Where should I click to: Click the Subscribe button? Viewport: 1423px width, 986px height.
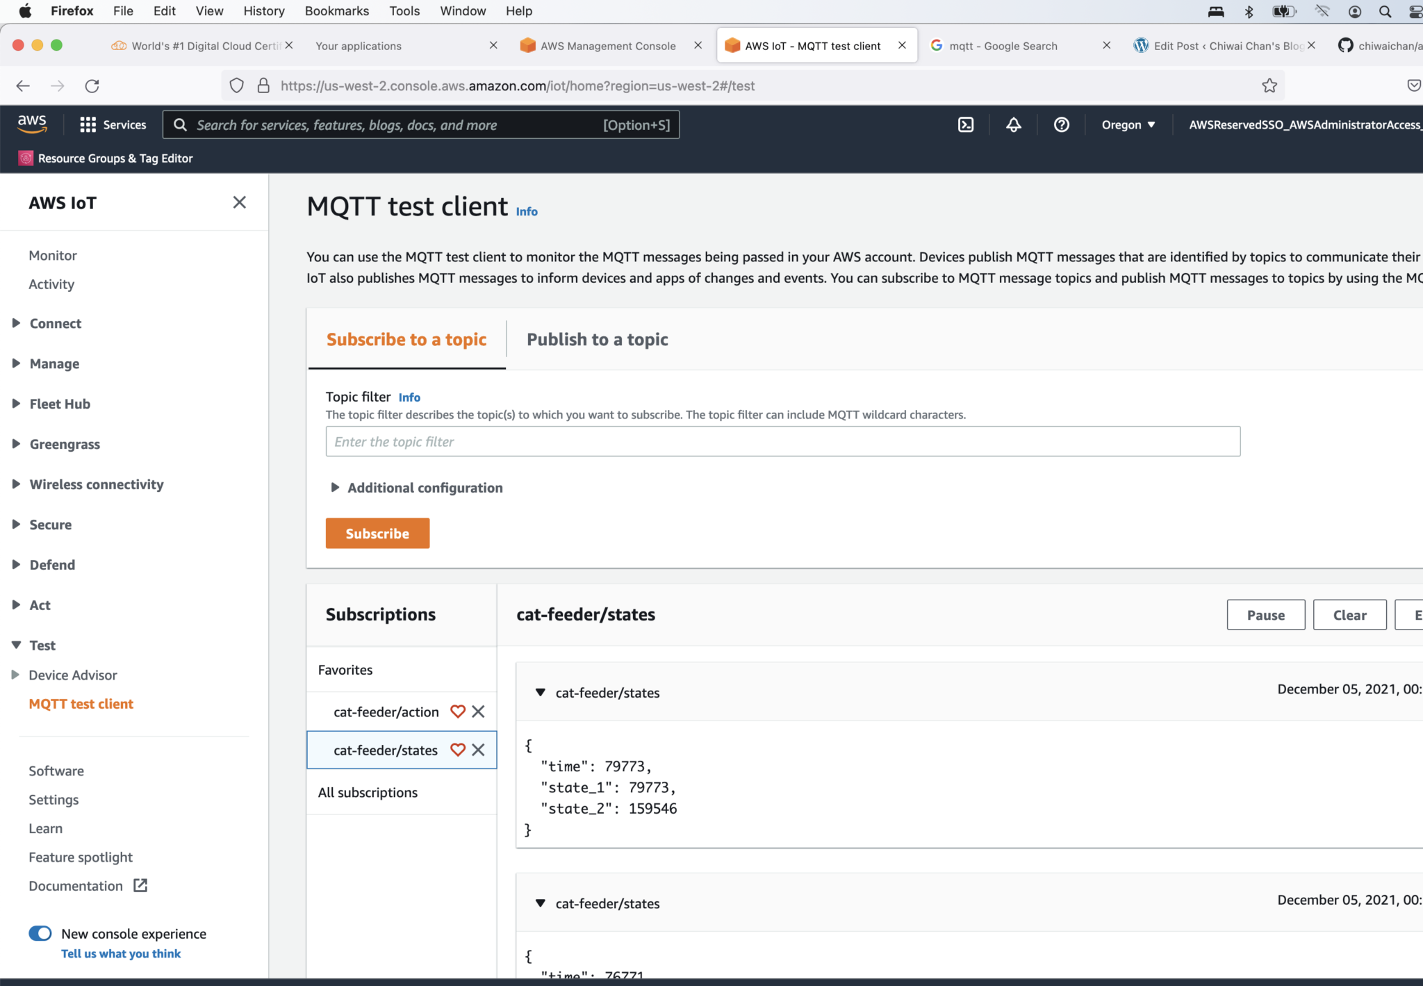click(x=377, y=533)
